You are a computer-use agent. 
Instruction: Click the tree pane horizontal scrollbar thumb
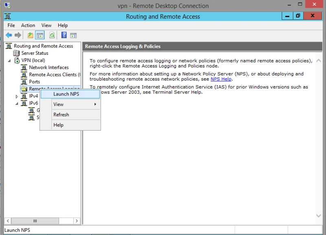35,221
